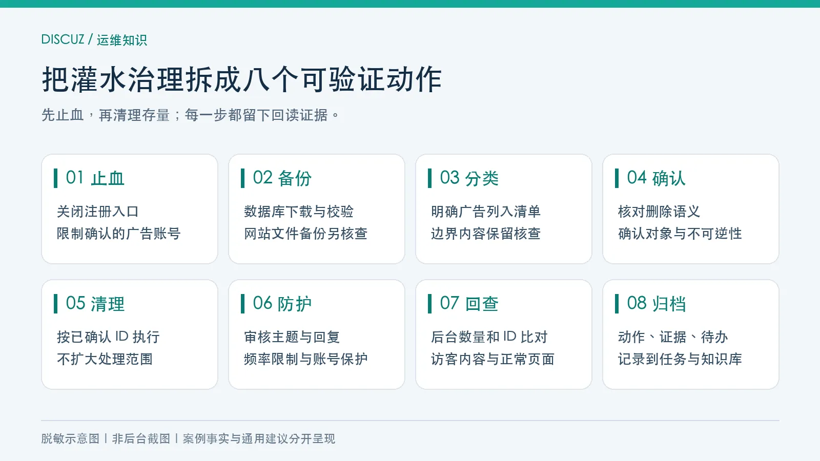820x461 pixels.
Task: Click the footer note "脱敏示意图"
Action: click(70, 439)
